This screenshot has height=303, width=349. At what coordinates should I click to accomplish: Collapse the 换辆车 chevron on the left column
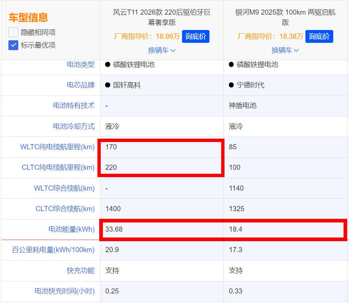coord(161,50)
